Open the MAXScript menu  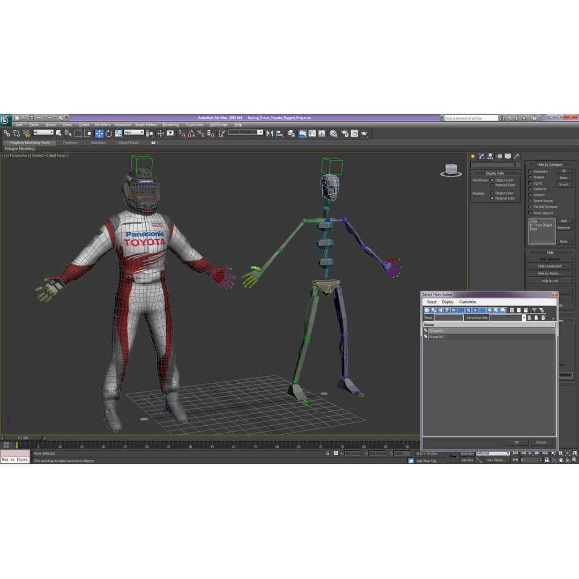(x=219, y=125)
